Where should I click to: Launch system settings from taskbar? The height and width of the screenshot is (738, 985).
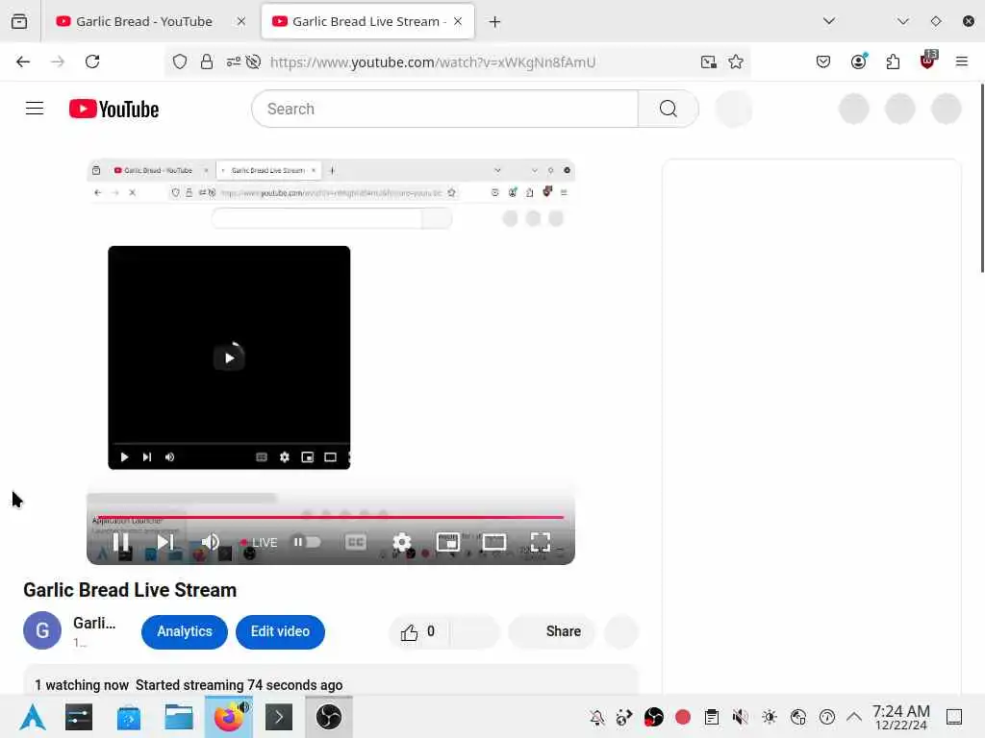pos(79,717)
